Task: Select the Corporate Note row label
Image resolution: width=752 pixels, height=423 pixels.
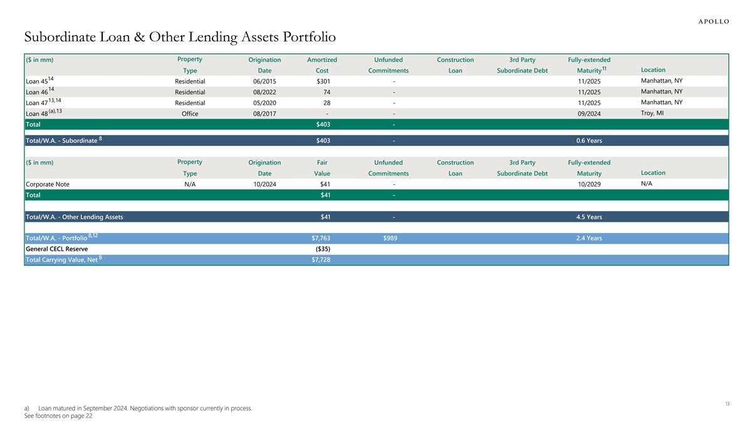Action: tap(48, 184)
